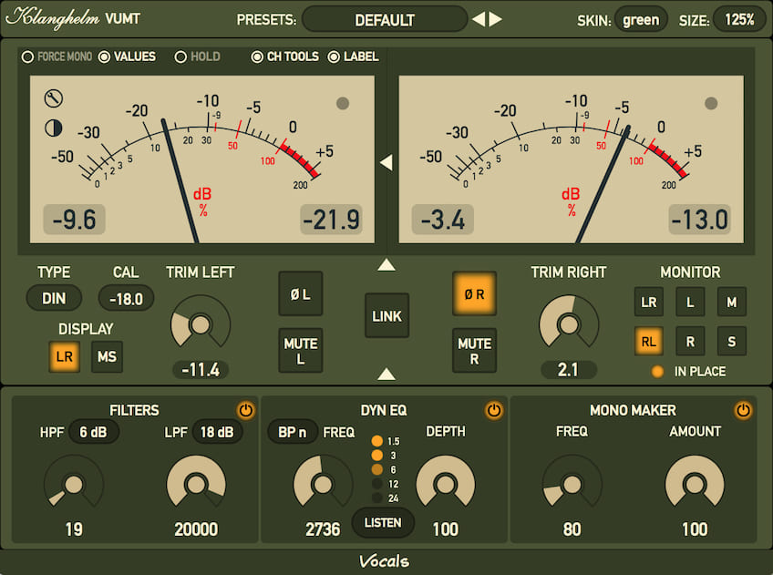Click the LPF frequency knob

pyautogui.click(x=196, y=485)
